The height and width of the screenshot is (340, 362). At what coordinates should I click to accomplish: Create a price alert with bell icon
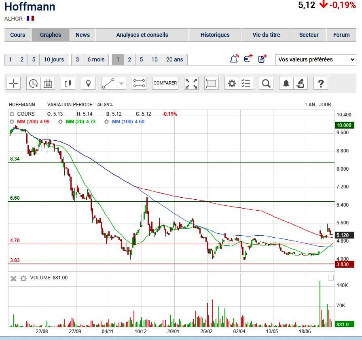click(x=234, y=59)
